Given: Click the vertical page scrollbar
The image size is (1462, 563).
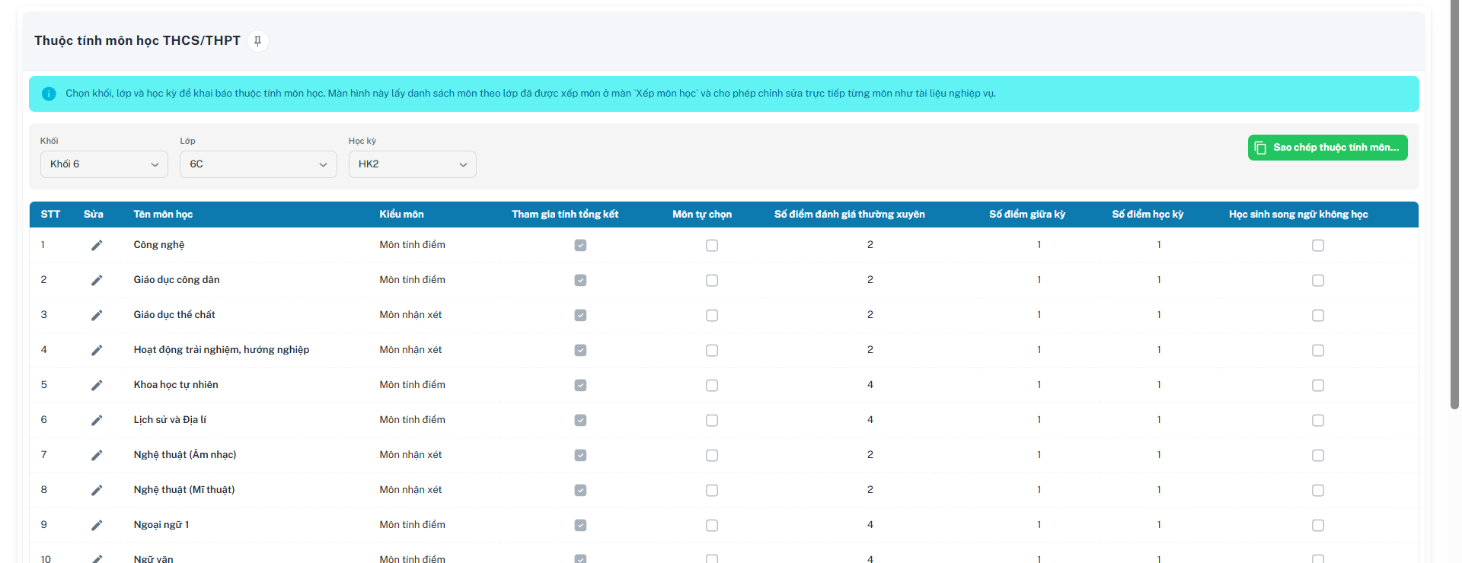Looking at the screenshot, I should pos(1454,205).
